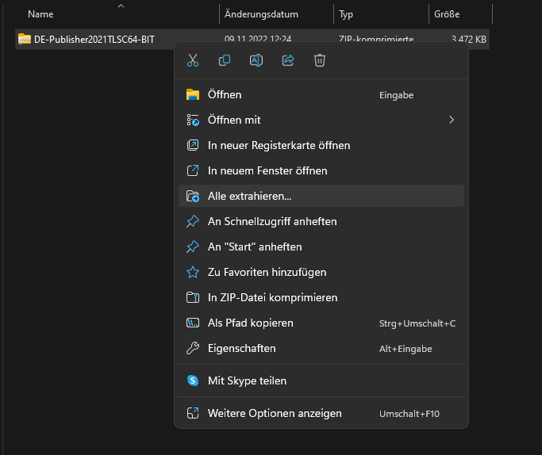Show Weitere Optionen anzeigen
Viewport: 542px width, 455px height.
click(275, 413)
